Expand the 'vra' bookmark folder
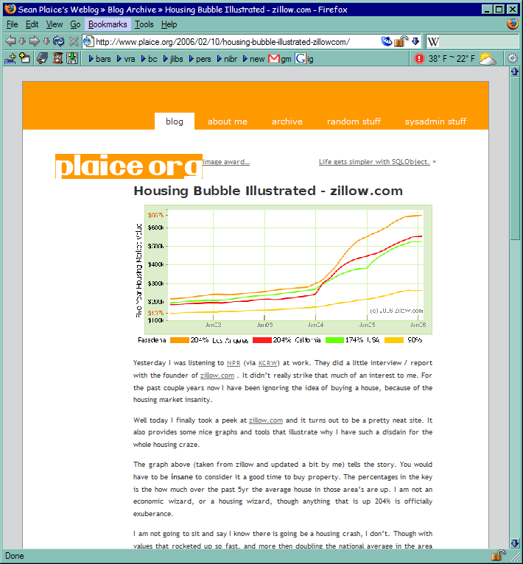Viewport: 523px width, 564px height. [x=126, y=59]
